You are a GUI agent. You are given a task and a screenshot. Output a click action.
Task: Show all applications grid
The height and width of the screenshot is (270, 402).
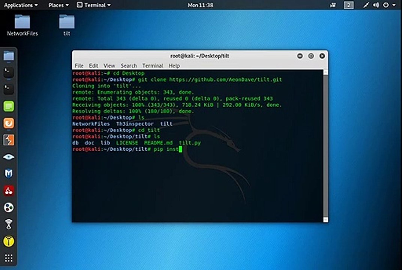pyautogui.click(x=9, y=258)
